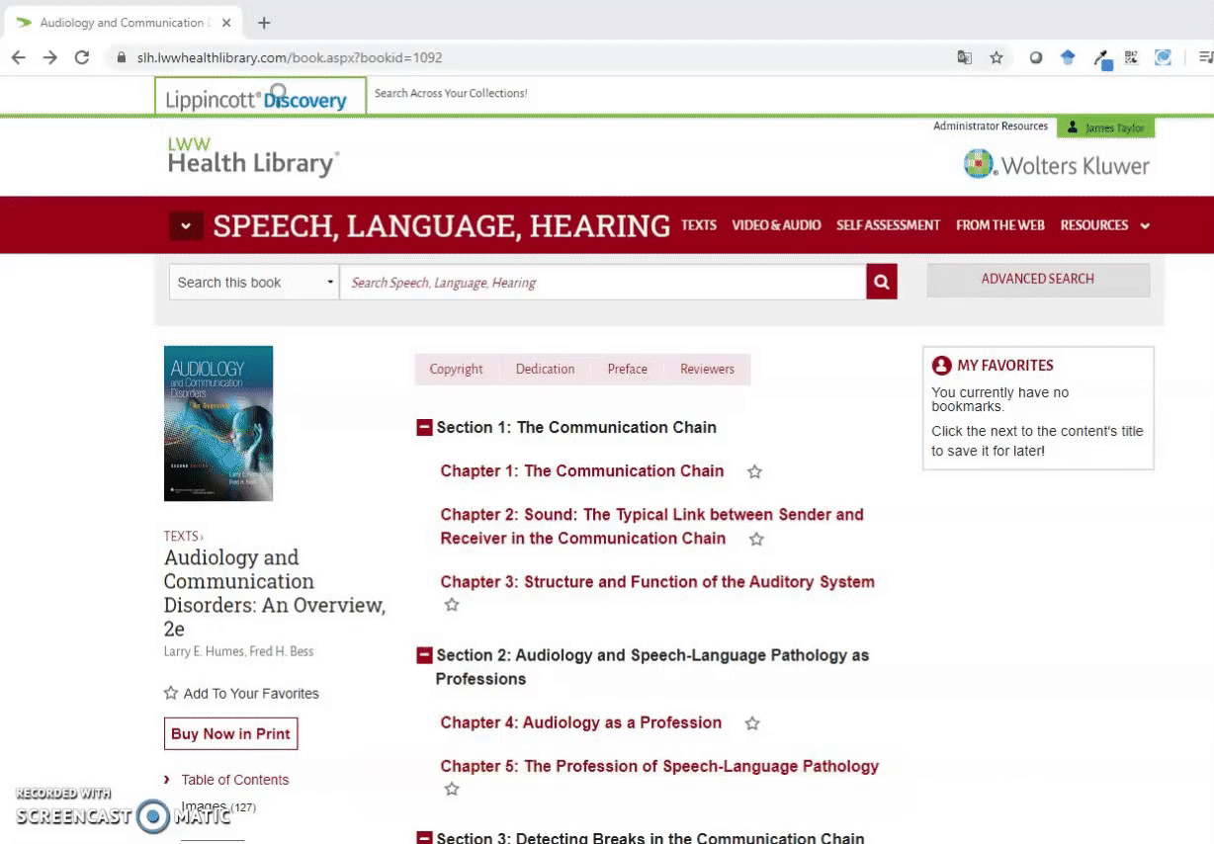Open Chapter 4: Audiology as a Profession

coord(581,722)
